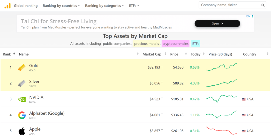The width and height of the screenshot is (271, 137).
Task: Click the silver bar icon
Action: click(22, 83)
